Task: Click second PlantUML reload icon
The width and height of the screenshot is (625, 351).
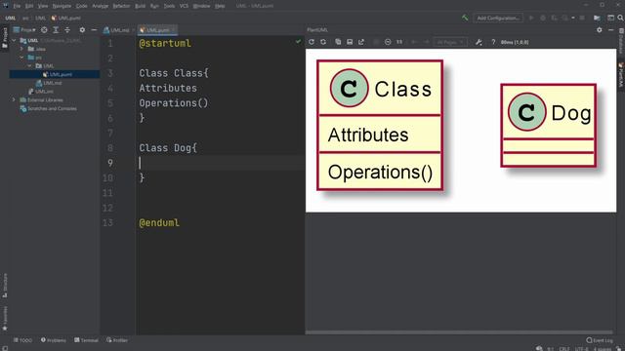Action: [x=323, y=42]
